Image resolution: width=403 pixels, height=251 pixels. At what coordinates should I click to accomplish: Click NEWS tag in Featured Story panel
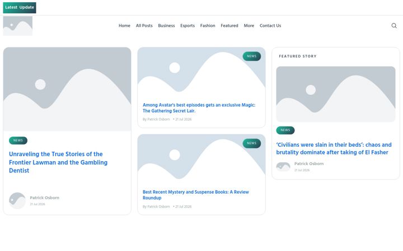pos(285,130)
